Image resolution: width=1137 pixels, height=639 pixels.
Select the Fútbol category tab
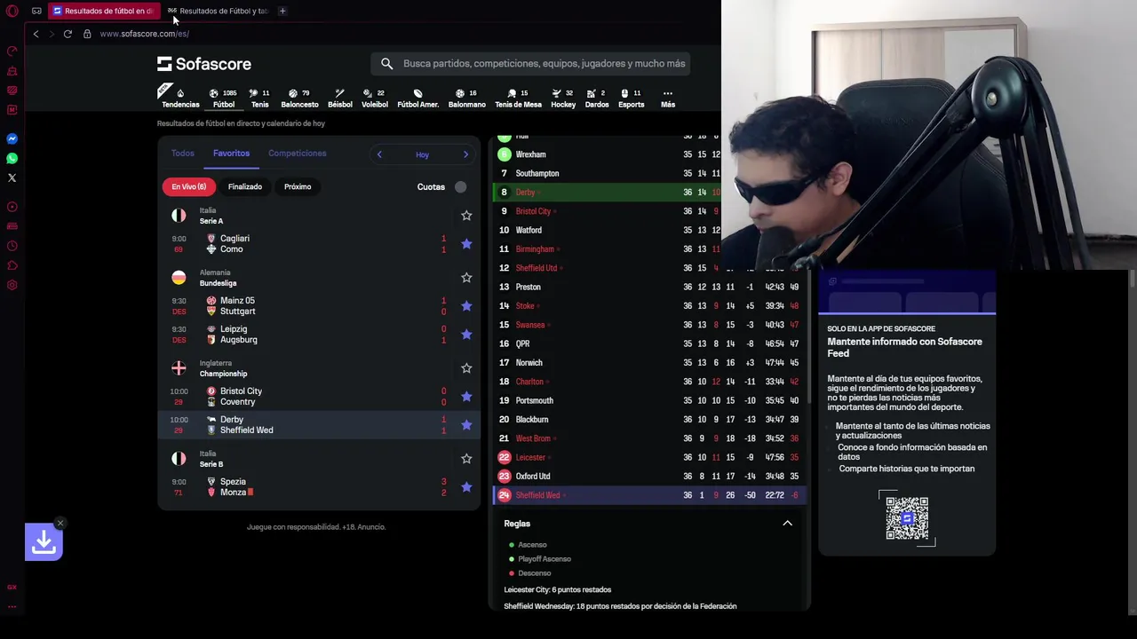[x=224, y=98]
